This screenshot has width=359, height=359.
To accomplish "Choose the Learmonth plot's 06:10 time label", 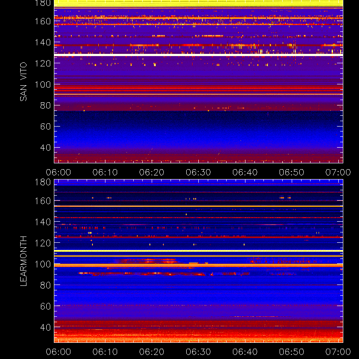I will coord(105,352).
